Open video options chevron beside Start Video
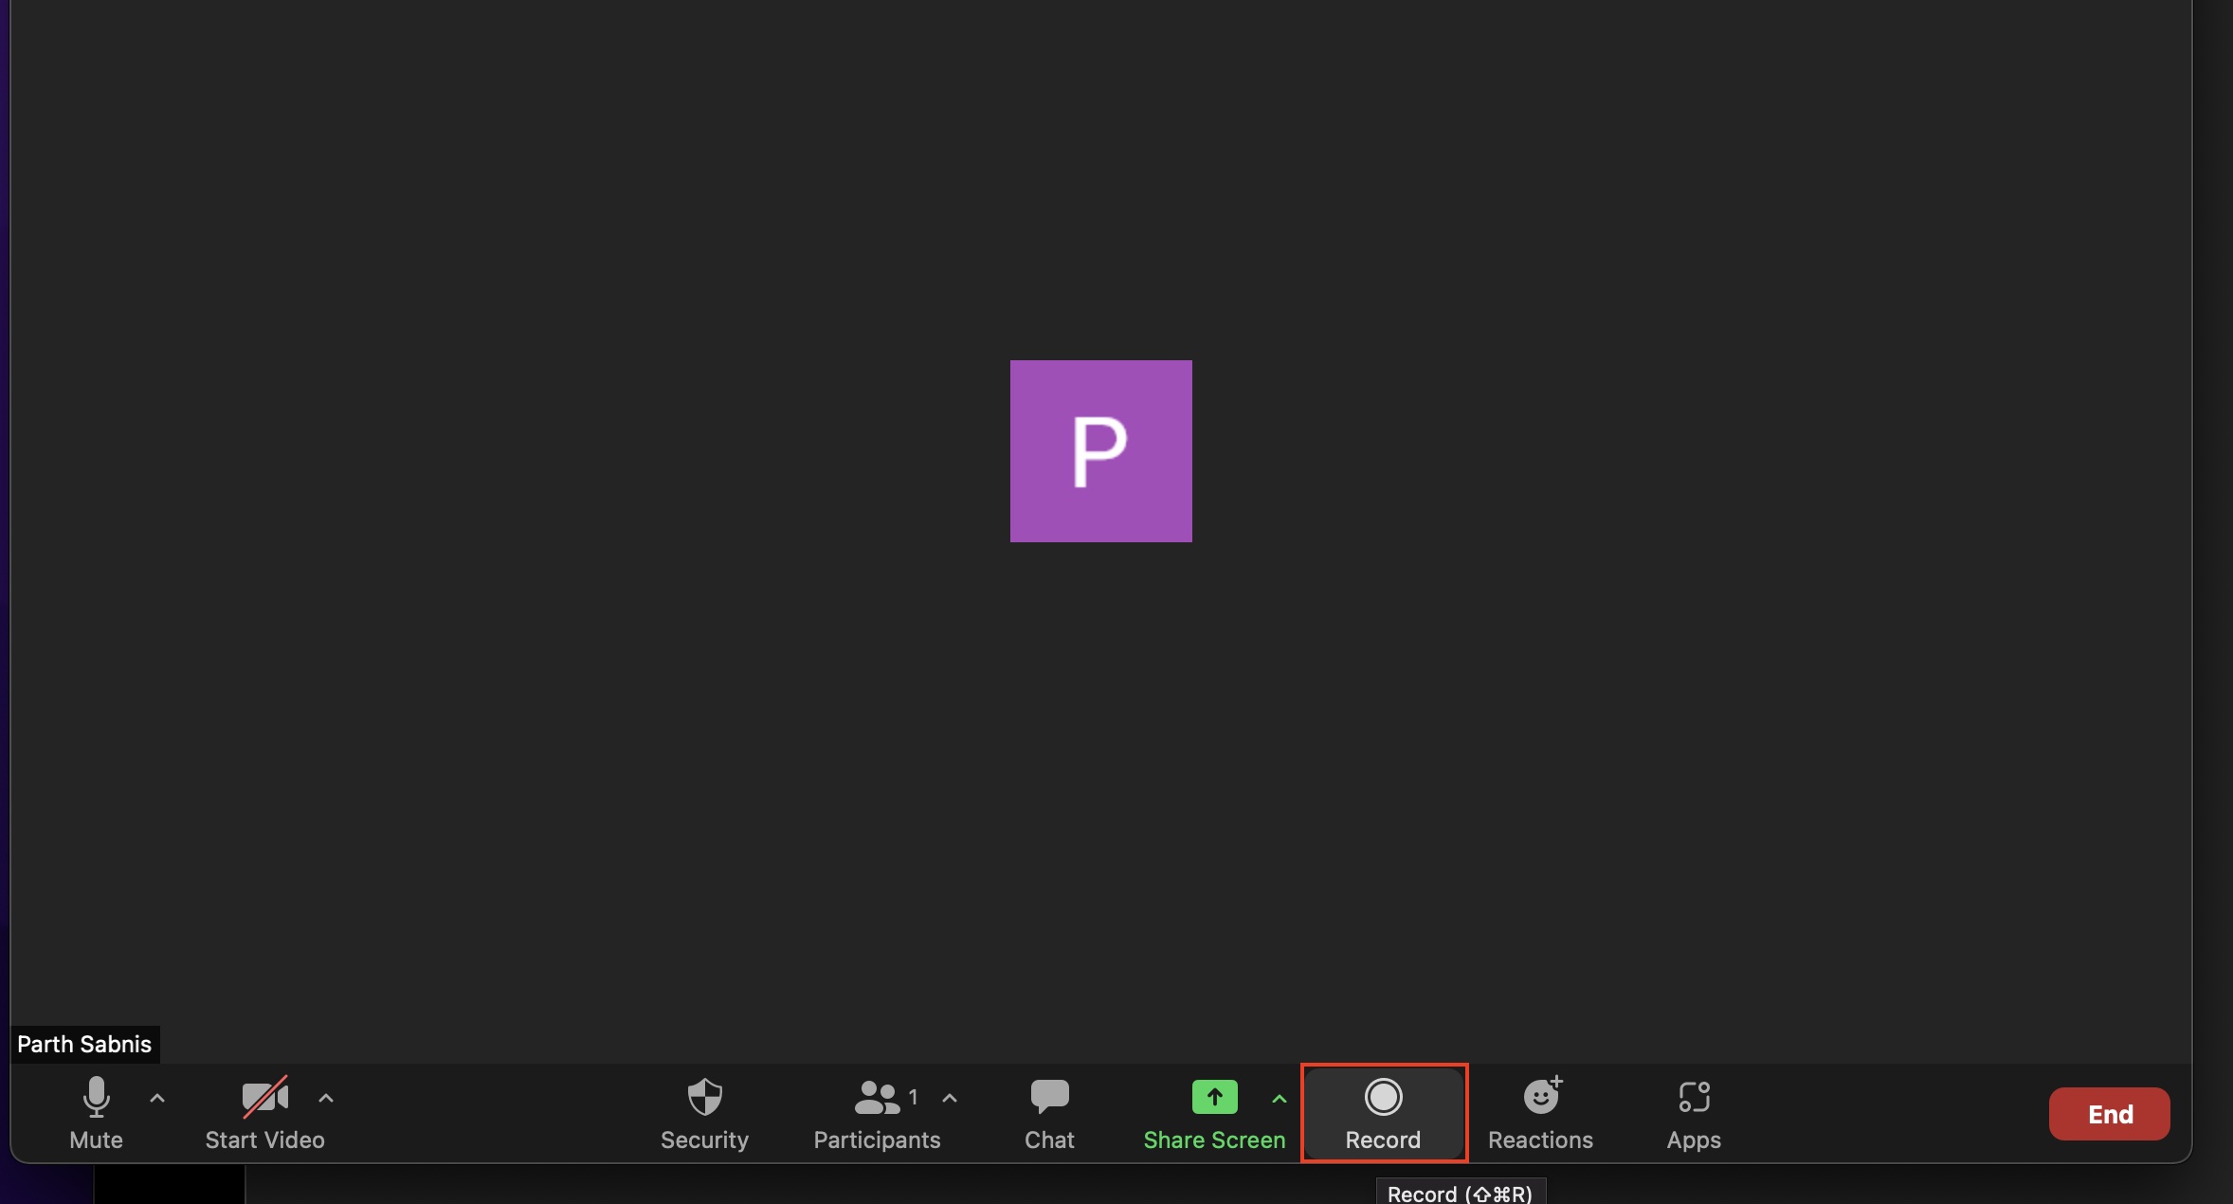This screenshot has height=1204, width=2233. [x=326, y=1098]
